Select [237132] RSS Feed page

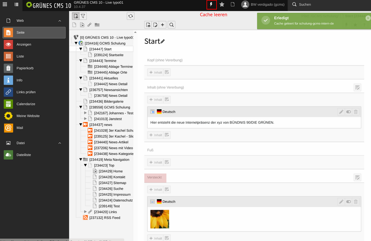tap(105, 218)
